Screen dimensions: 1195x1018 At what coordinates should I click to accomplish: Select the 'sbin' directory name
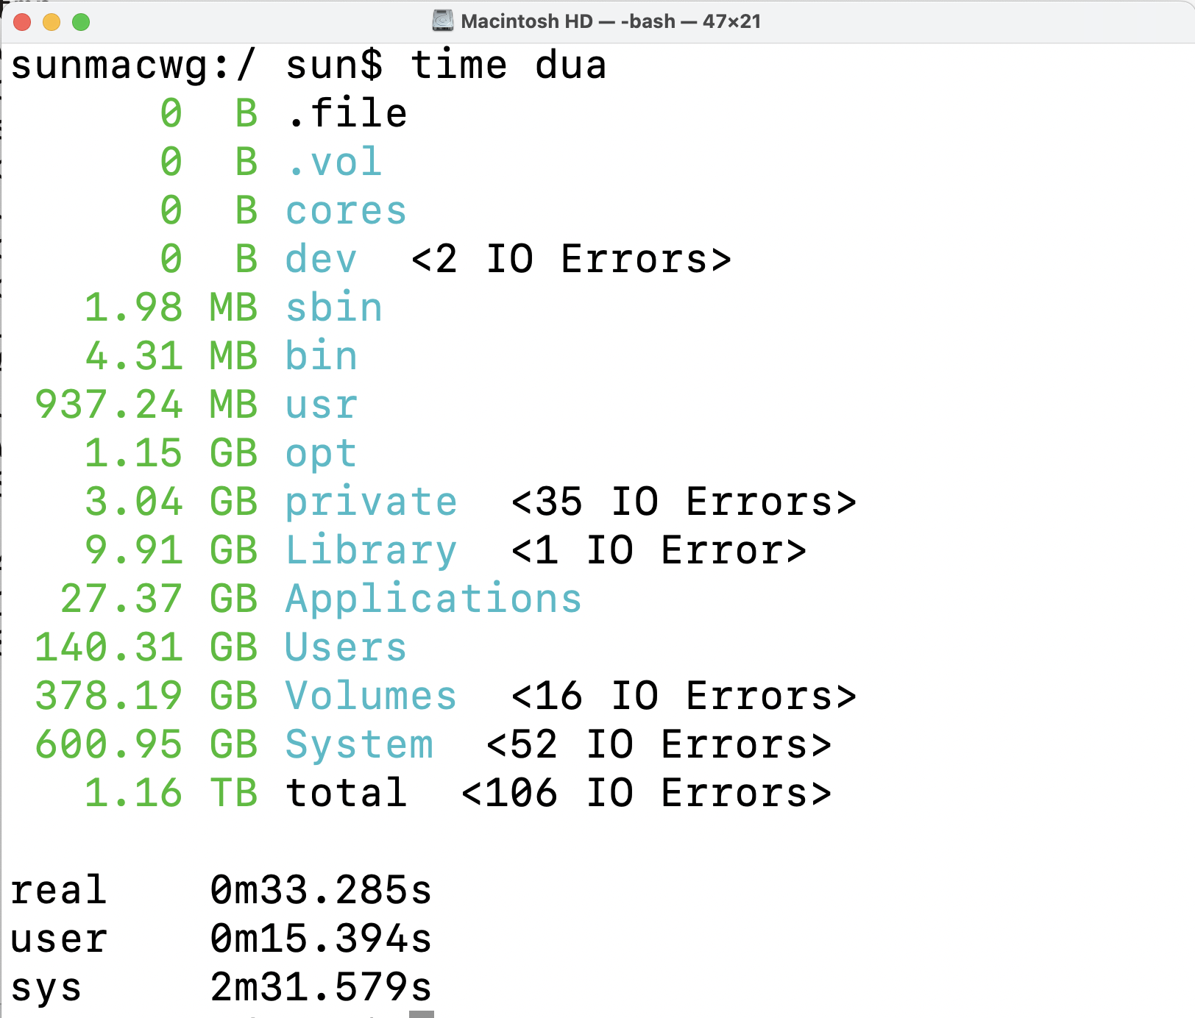coord(333,308)
